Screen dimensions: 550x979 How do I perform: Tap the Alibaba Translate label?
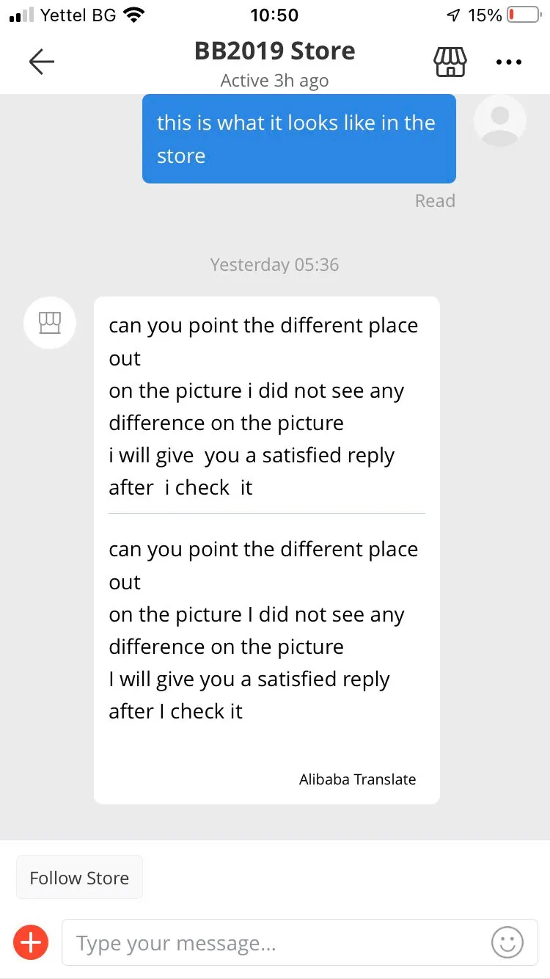click(x=357, y=779)
